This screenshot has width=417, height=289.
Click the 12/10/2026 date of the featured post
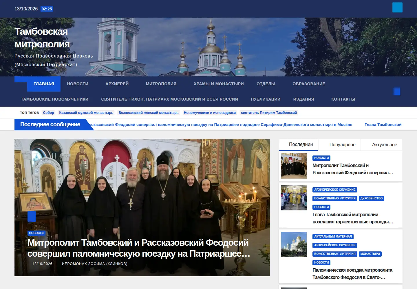[42, 264]
